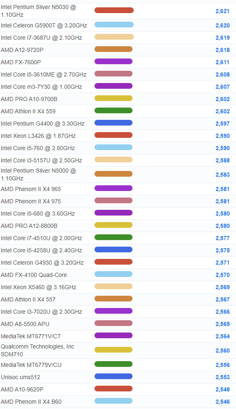
Task: Open the Intel Core m3-7Y30 entry
Action: click(x=41, y=87)
